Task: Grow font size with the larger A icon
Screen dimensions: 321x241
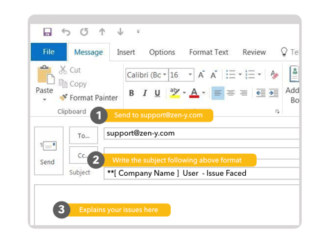Action: [201, 75]
